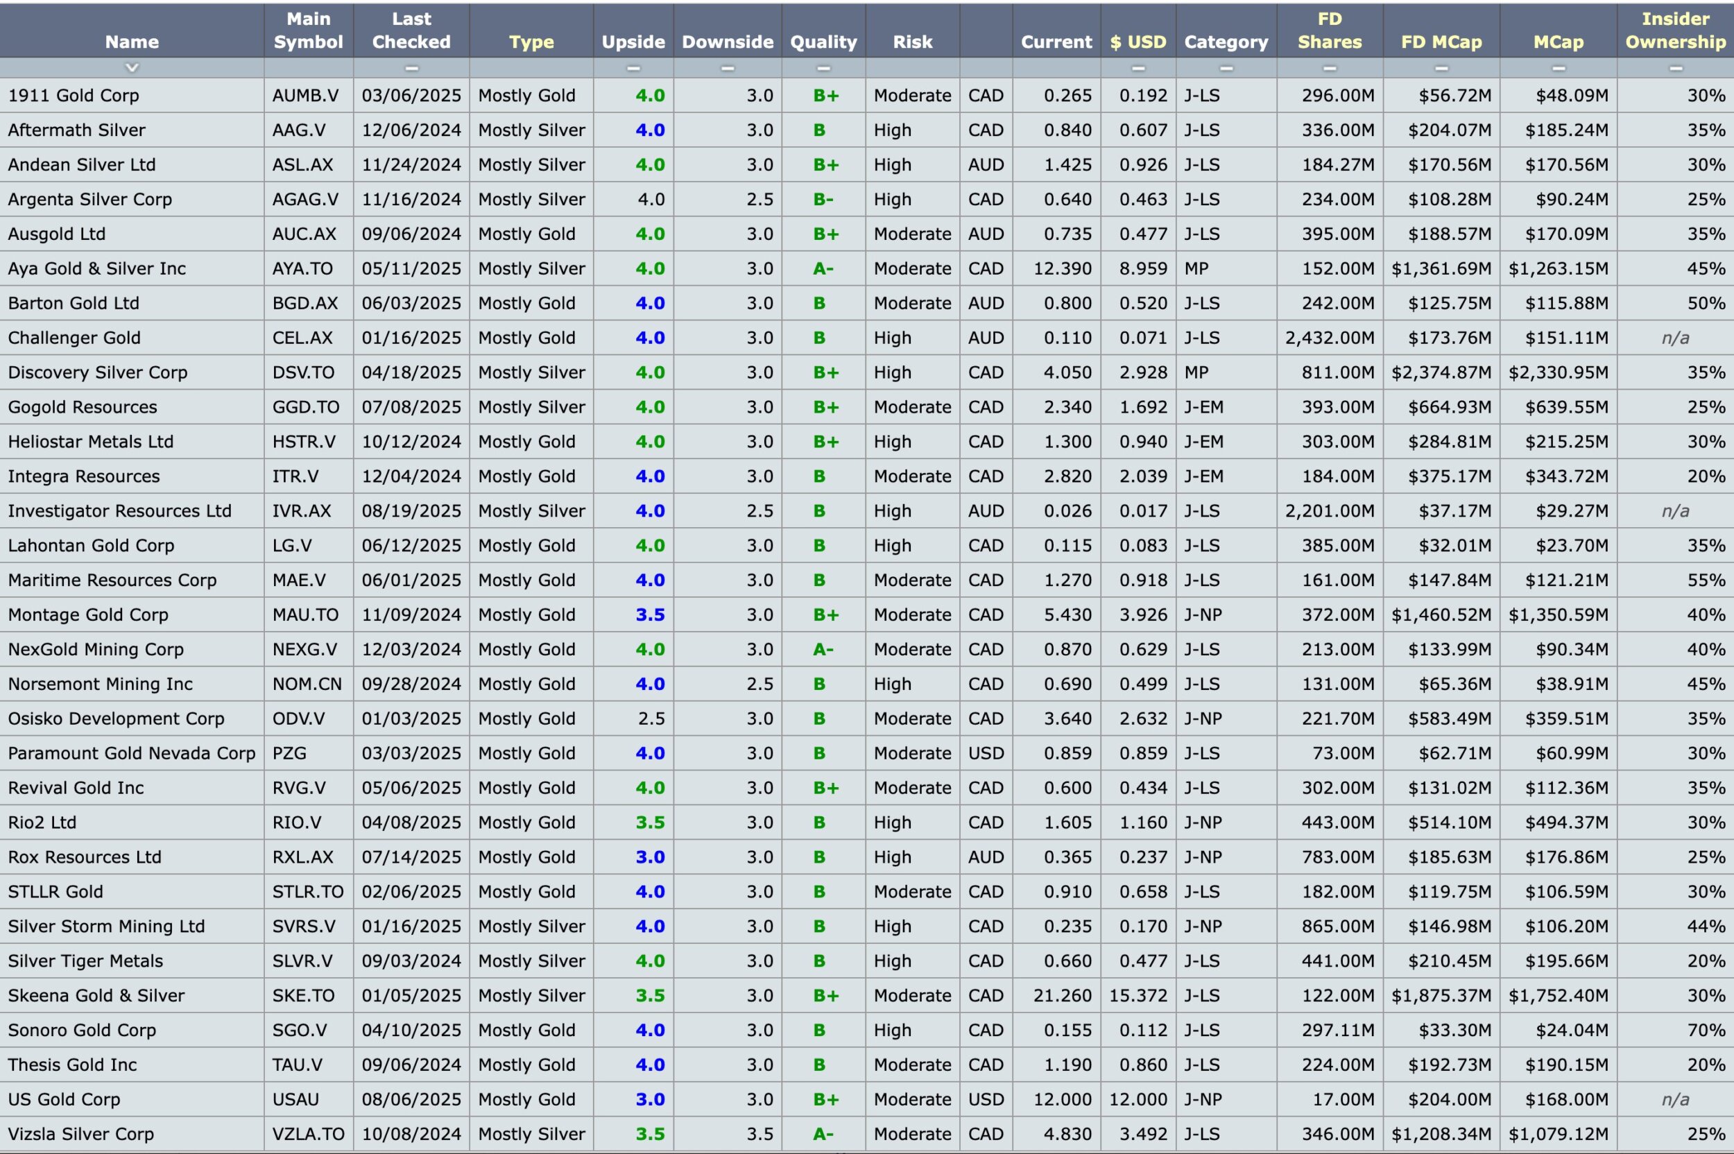This screenshot has width=1734, height=1154.
Task: Select the 1911 Gold Corp row
Action: click(x=74, y=96)
